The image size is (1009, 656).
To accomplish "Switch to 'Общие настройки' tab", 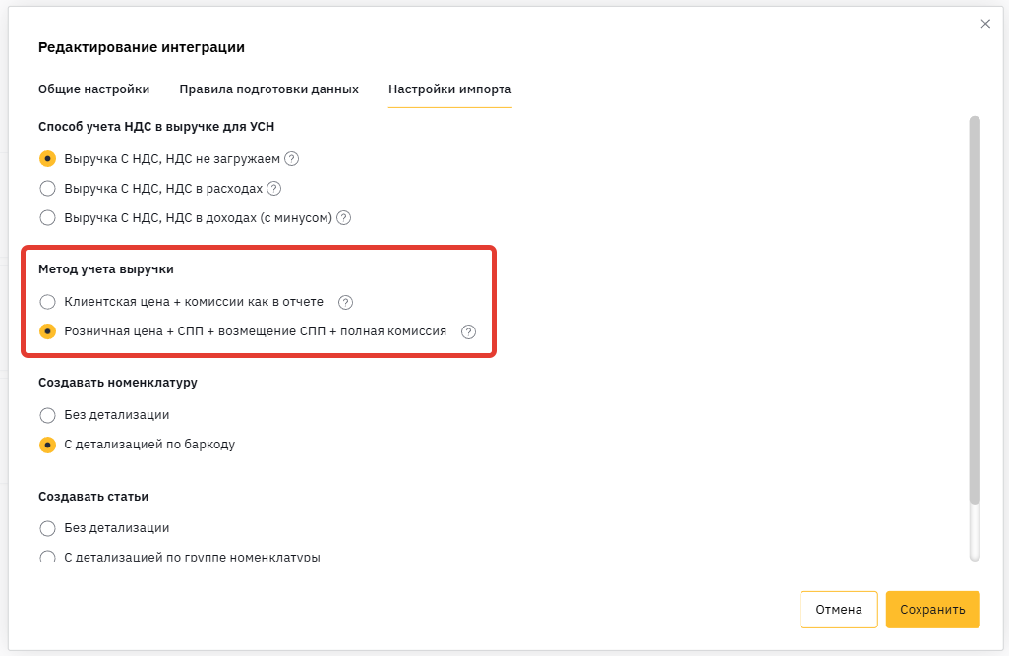I will 94,89.
